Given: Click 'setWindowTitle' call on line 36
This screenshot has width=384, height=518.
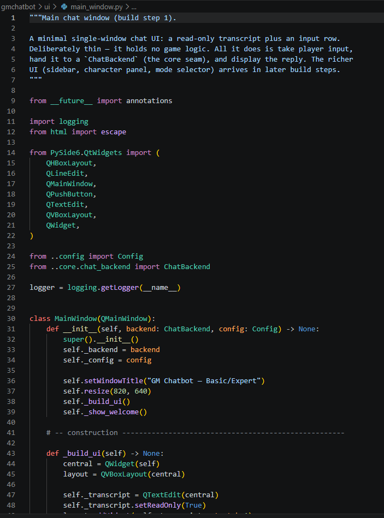Looking at the screenshot, I should point(114,380).
